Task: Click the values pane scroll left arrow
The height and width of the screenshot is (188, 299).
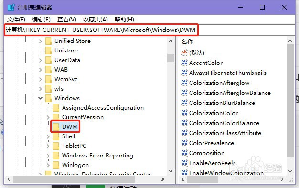Action: [x=182, y=179]
